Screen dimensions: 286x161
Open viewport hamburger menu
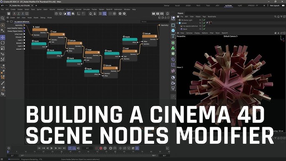pos(178,33)
